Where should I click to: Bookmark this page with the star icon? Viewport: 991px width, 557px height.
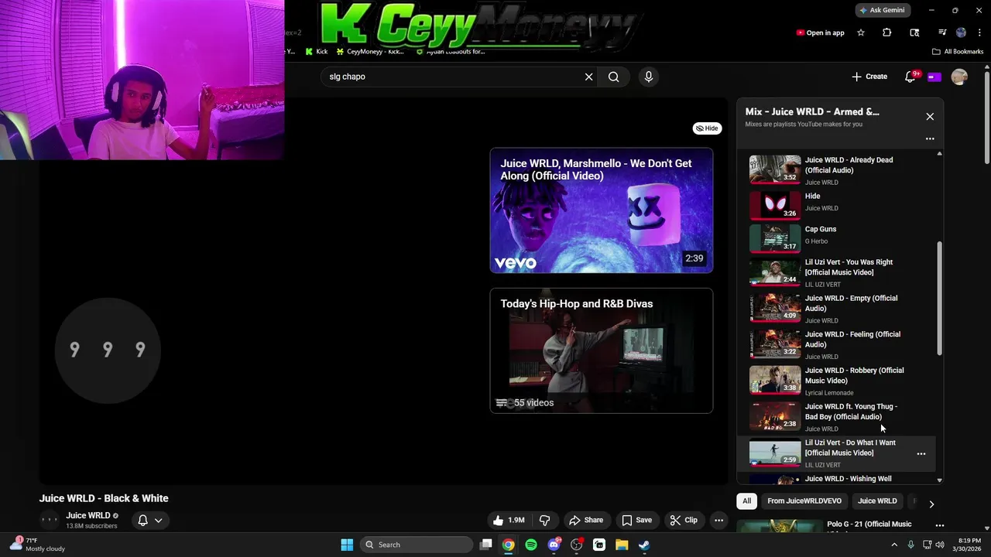click(861, 32)
